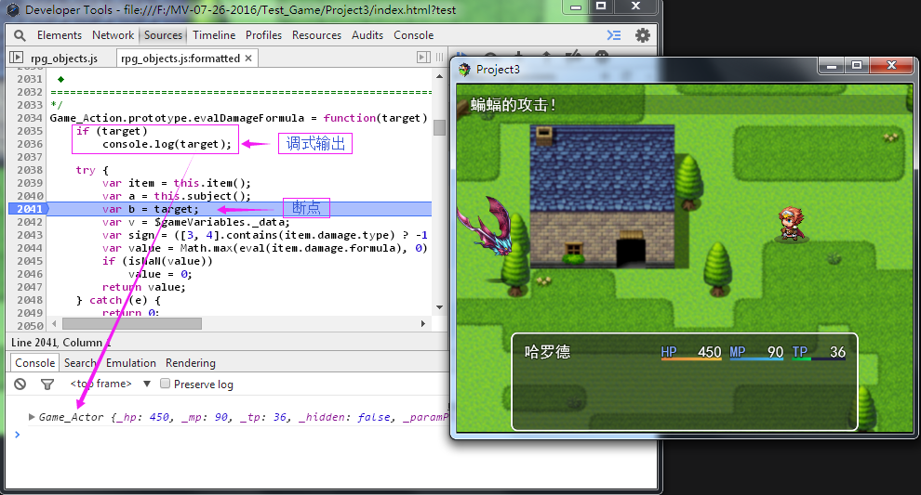
Task: Select the rpg_objects.js file tab
Action: (x=64, y=59)
